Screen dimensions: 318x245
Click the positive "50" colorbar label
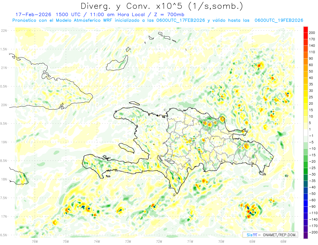[x=311, y=71]
